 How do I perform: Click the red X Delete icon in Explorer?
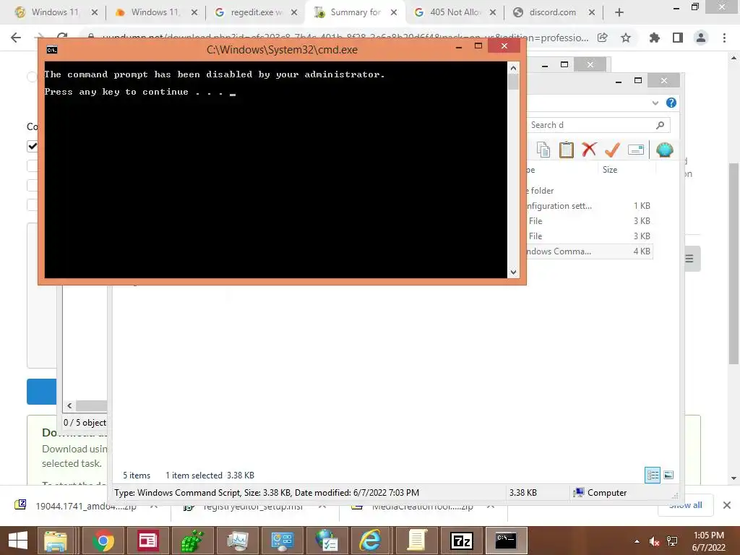pos(589,150)
